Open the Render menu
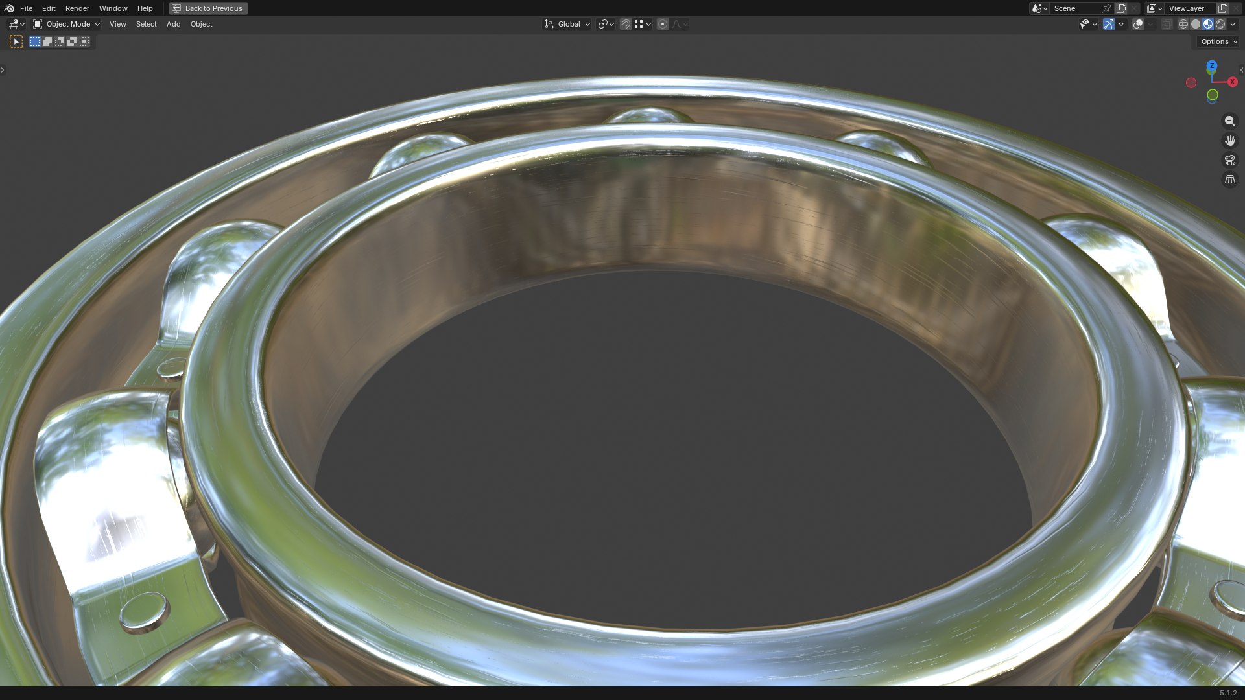The image size is (1245, 700). tap(77, 8)
